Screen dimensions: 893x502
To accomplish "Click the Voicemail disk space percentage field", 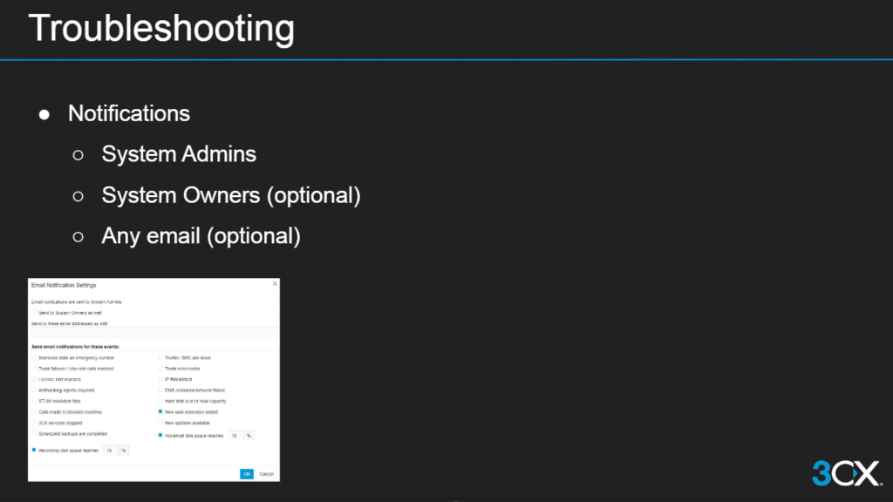I will (235, 434).
